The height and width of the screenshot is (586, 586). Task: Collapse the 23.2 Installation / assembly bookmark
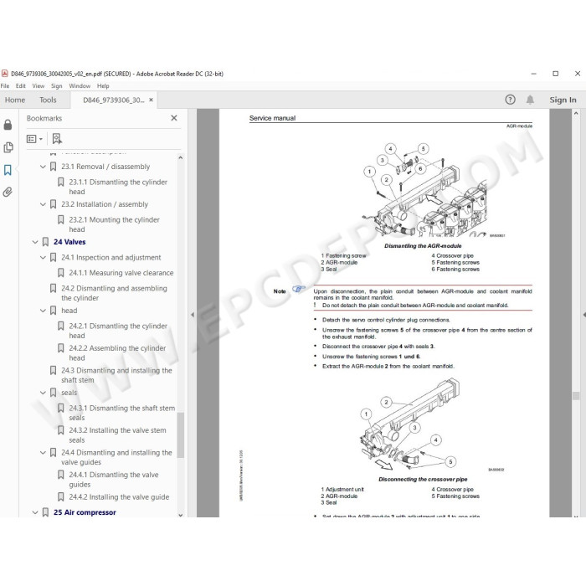point(43,204)
